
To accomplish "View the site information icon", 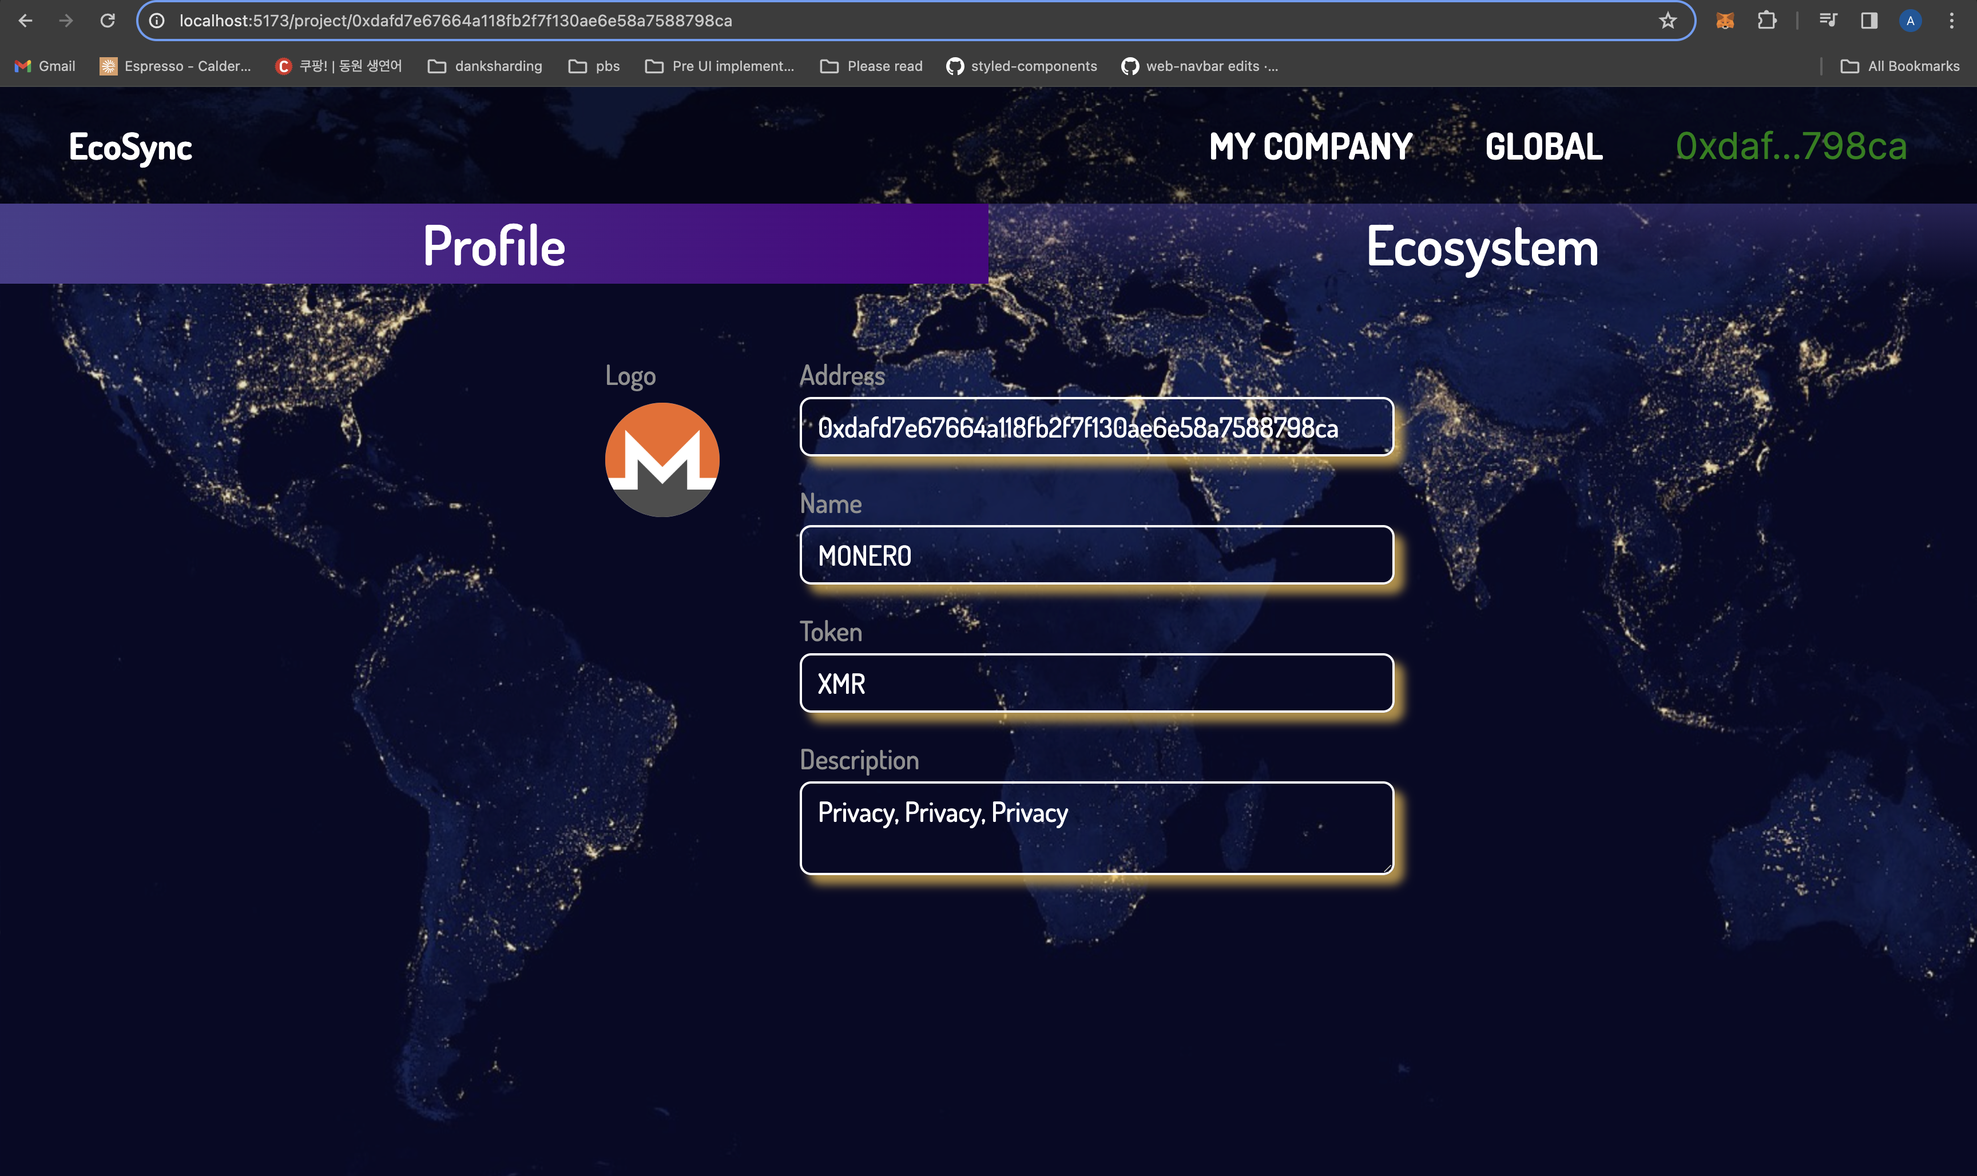I will [x=157, y=21].
